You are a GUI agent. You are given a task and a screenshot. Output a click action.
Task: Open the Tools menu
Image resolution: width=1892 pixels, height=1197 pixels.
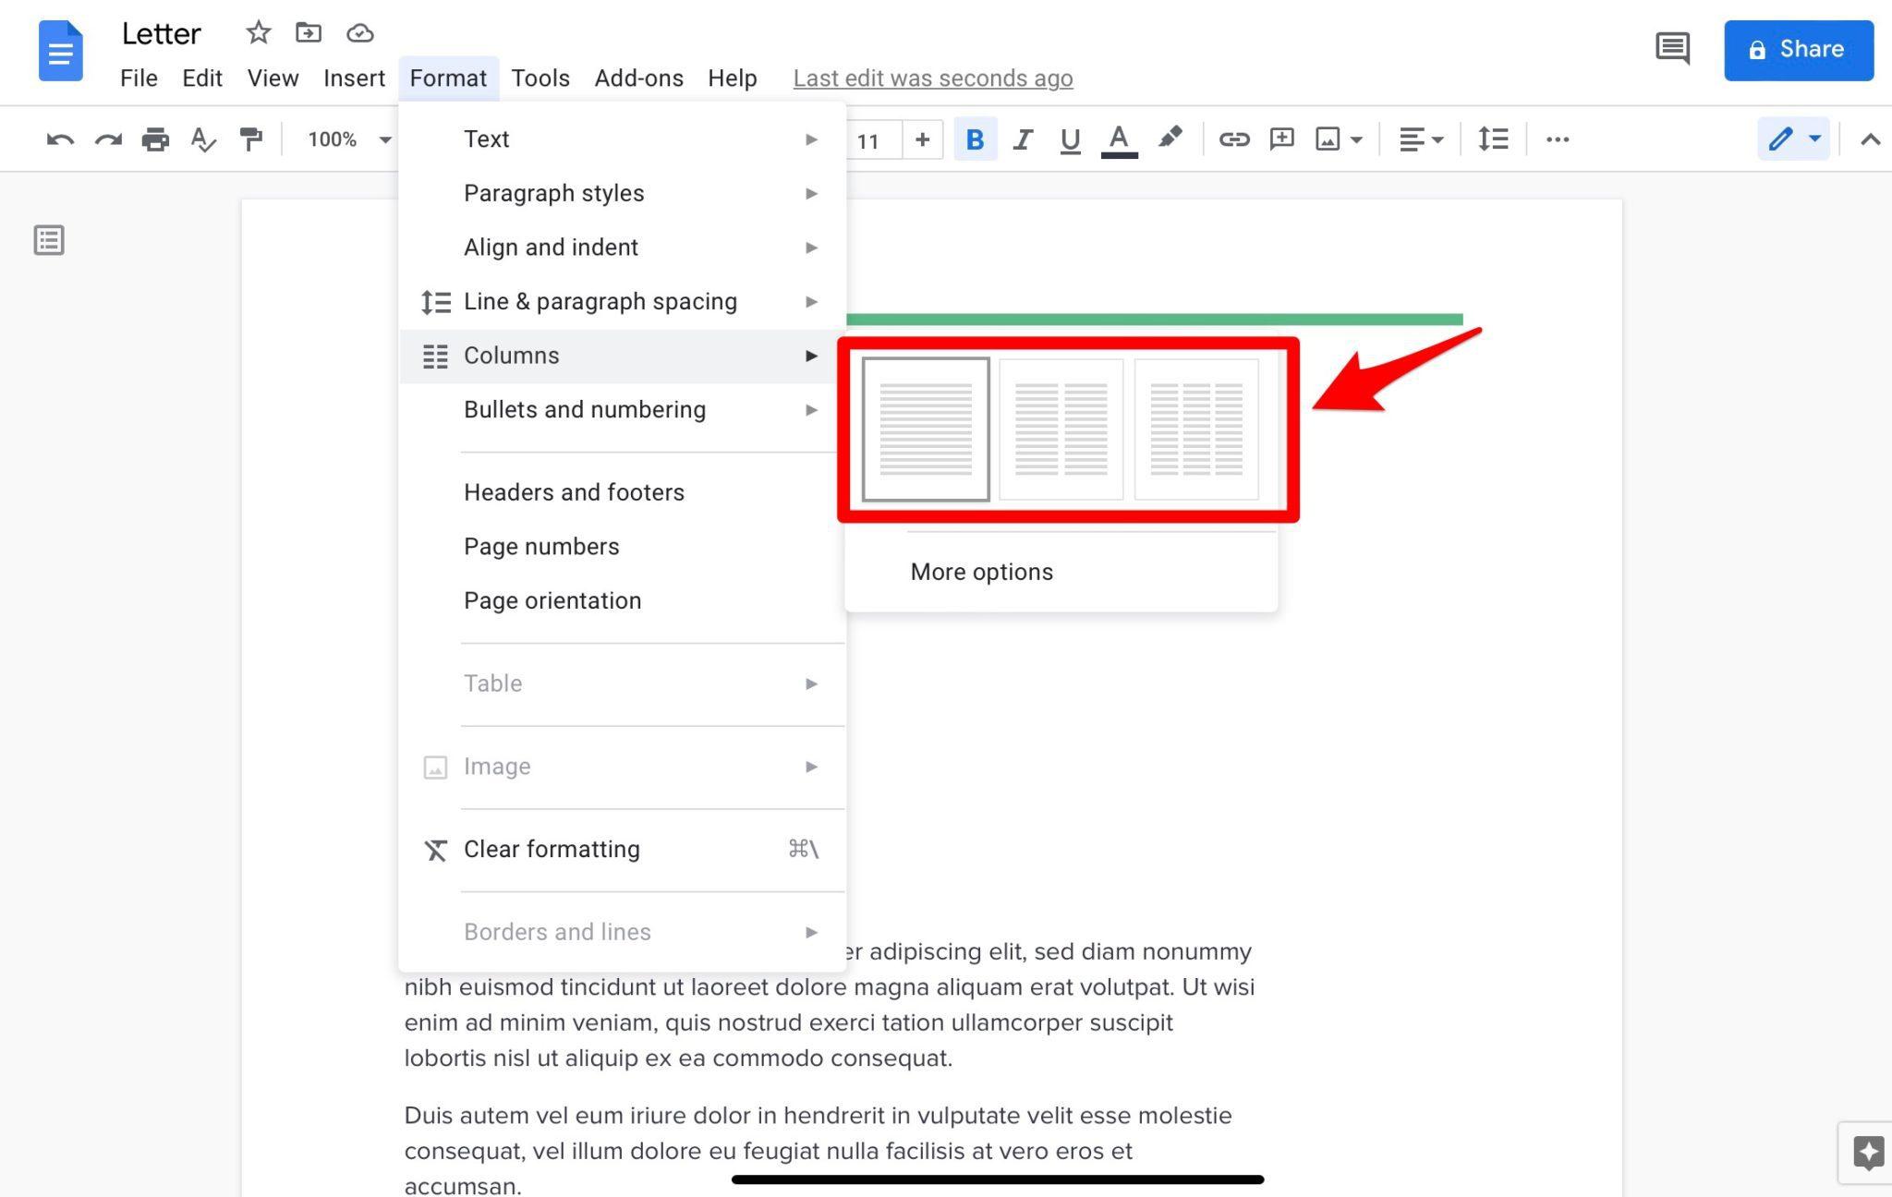coord(540,78)
